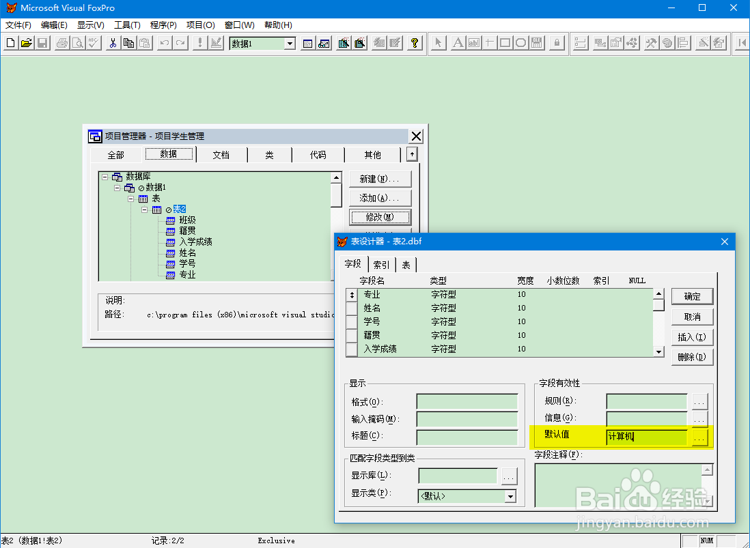Click the Print toolbar icon
750x548 pixels.
tap(61, 43)
